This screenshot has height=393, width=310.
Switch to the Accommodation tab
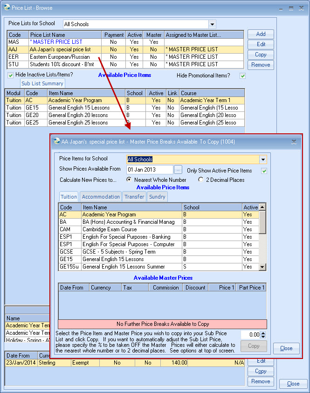101,197
